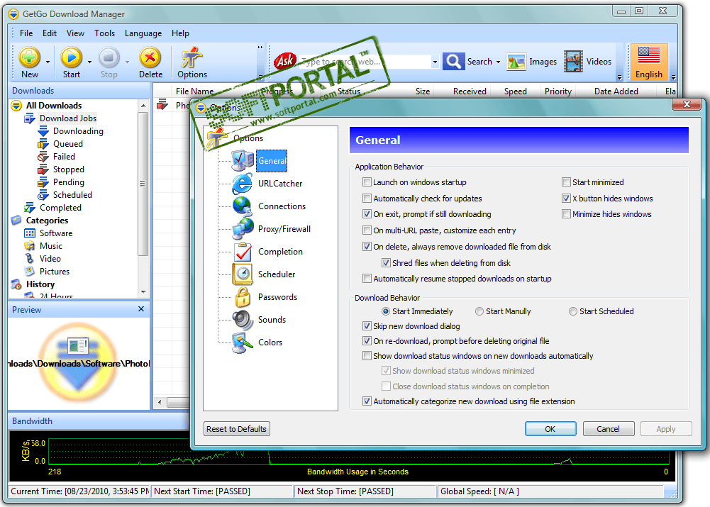Click the Search magnifier icon
Screen dimensions: 710x507
click(453, 61)
